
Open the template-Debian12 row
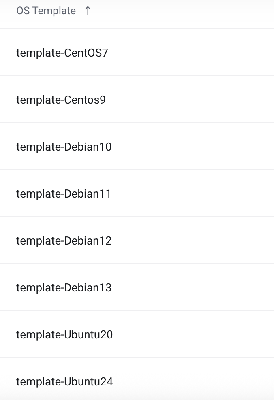tap(137, 240)
